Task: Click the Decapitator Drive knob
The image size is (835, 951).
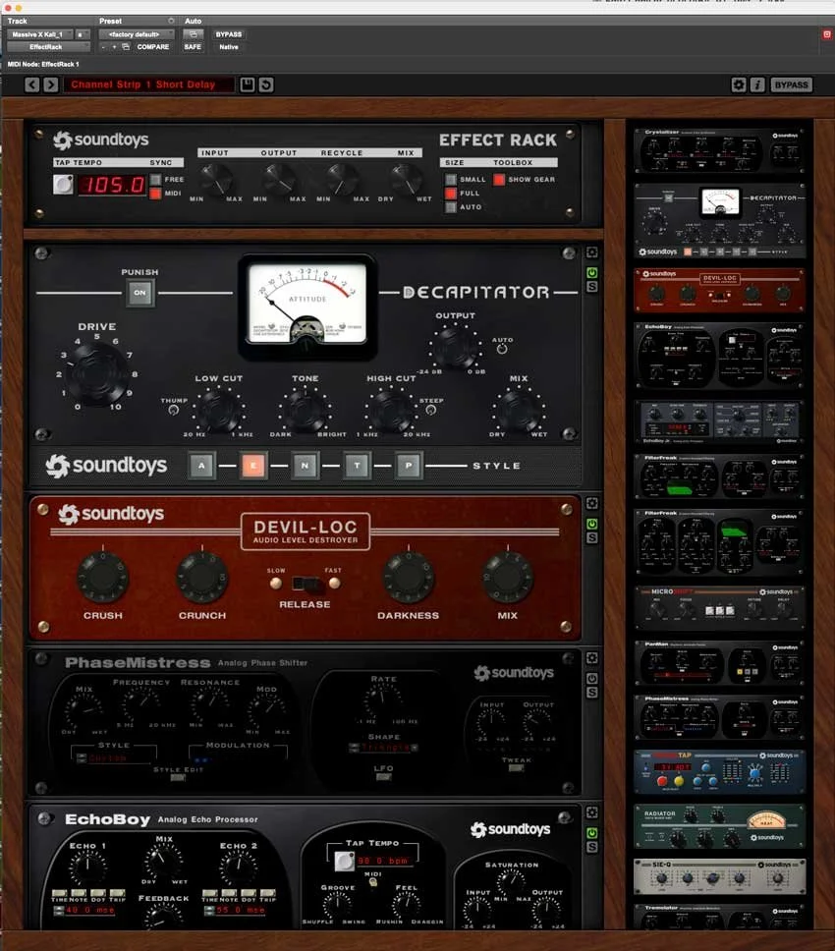Action: point(97,372)
